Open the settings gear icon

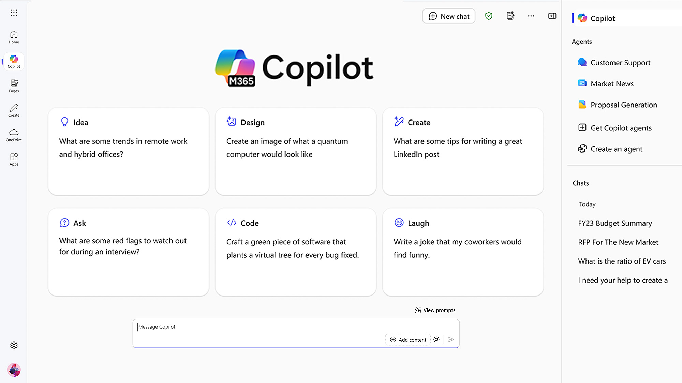tap(14, 345)
